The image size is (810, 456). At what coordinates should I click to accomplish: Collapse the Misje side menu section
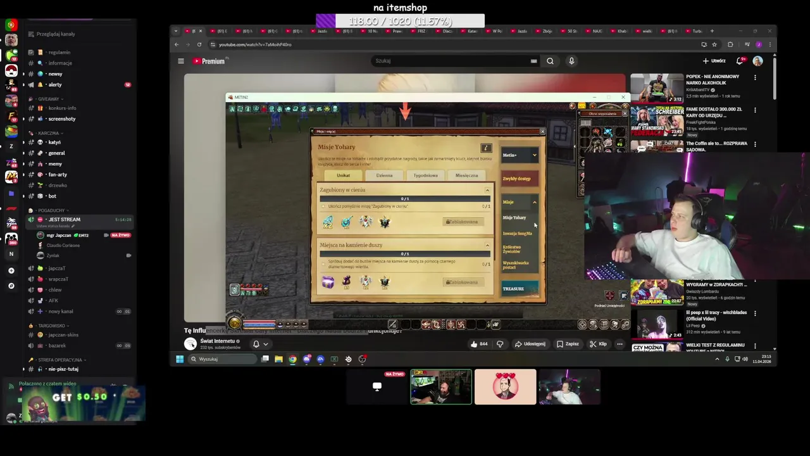535,202
